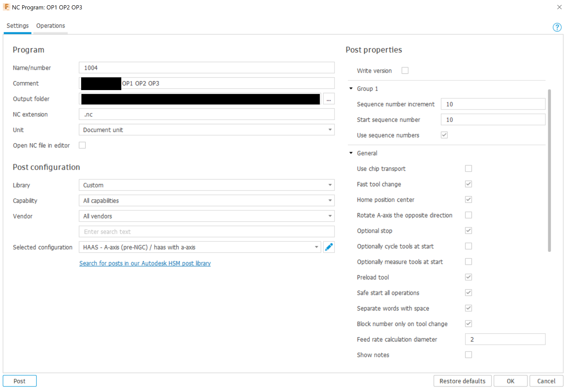Enable Open NC file in editor
This screenshot has width=566, height=390.
[x=82, y=145]
